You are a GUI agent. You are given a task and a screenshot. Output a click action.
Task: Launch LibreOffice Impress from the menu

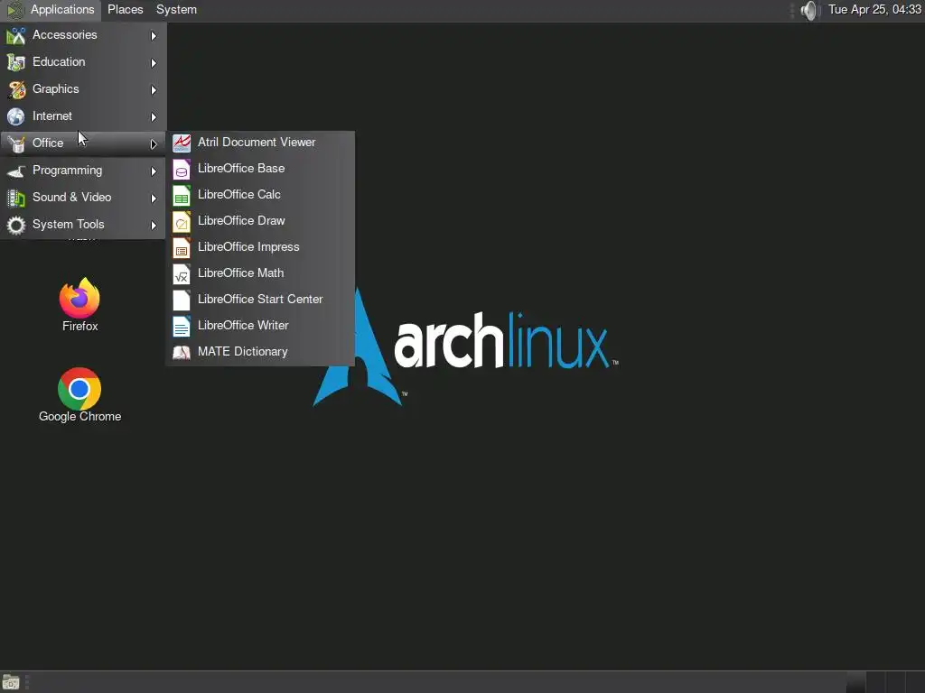(260, 247)
